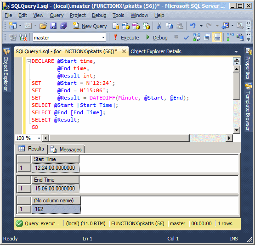Click the Undo arrow icon
Viewport: 255px width, 245px height.
193,26
